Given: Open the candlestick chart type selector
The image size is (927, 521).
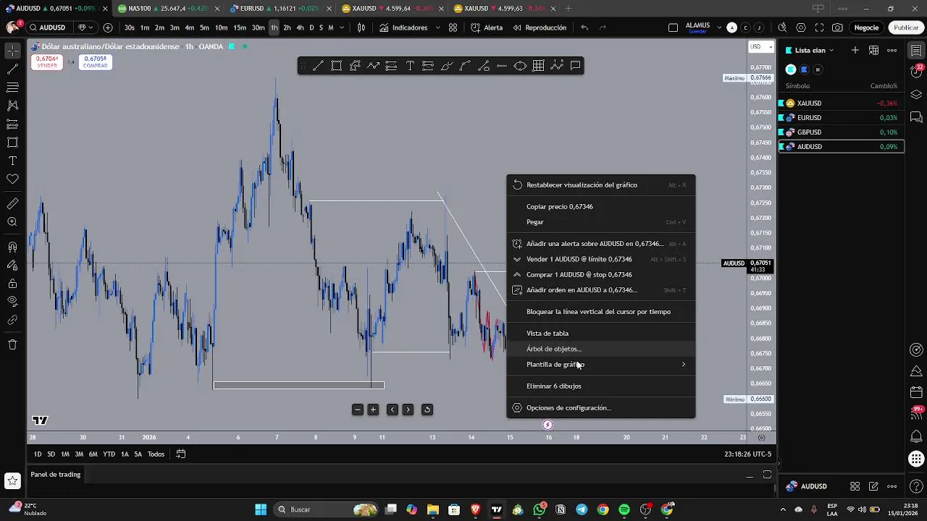Looking at the screenshot, I should pyautogui.click(x=361, y=27).
